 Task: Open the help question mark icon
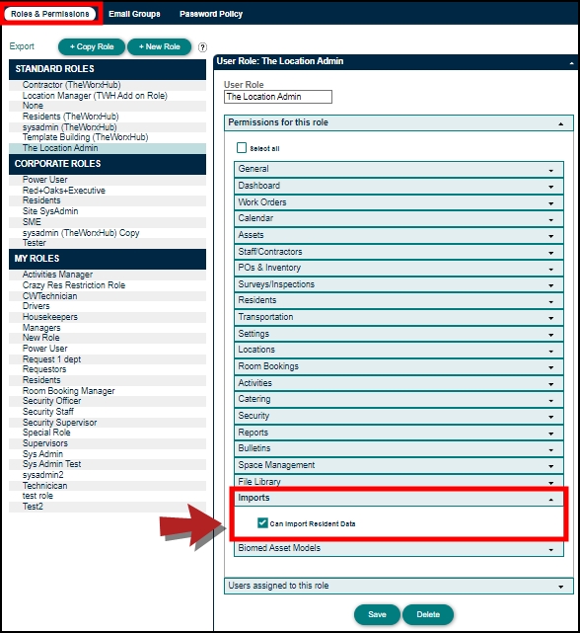coord(202,47)
